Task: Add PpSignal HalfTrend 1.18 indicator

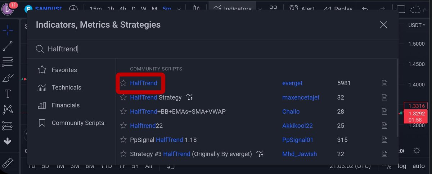Action: (163, 140)
